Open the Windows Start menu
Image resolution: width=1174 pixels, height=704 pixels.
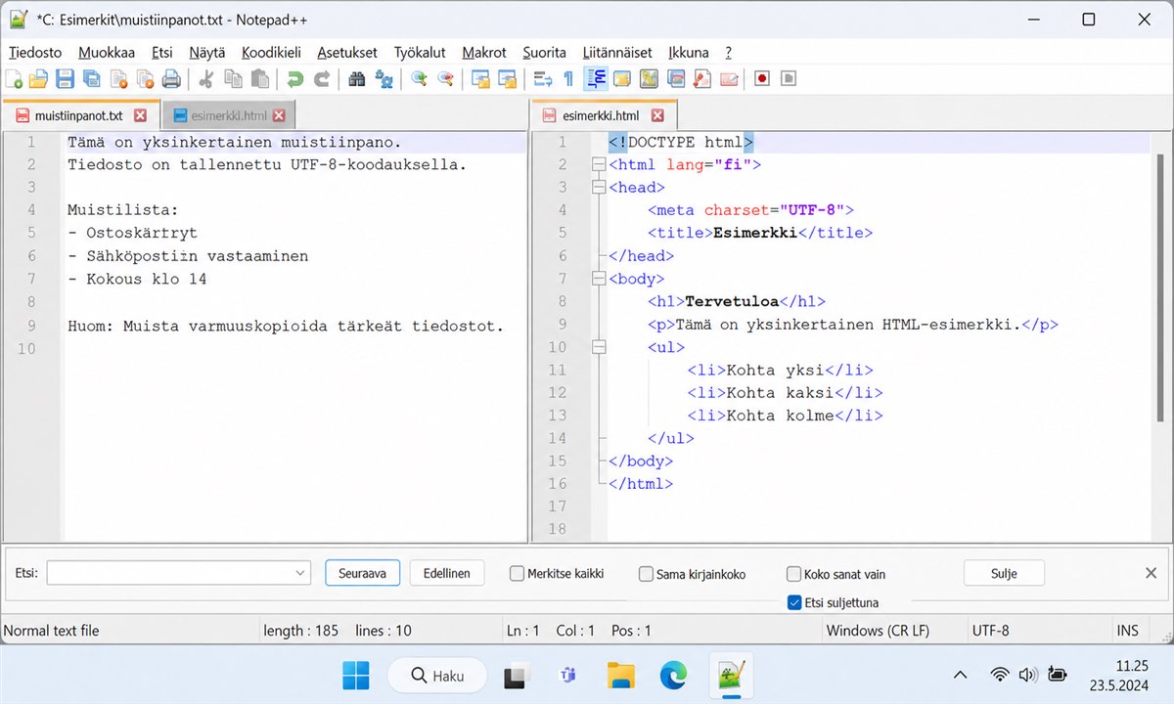click(356, 675)
